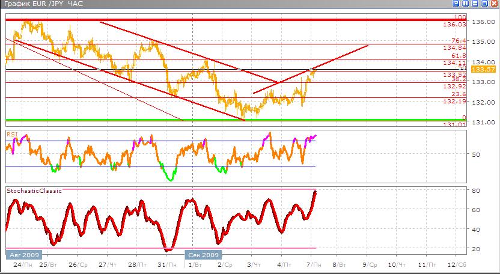Viewport: 500px width, 274px height.
Task: Click the 80 level on Stochastic scale
Action: [x=474, y=191]
